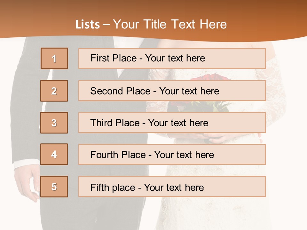Select the "Fourth Place" text box
Image resolution: width=307 pixels, height=230 pixels.
pos(172,154)
